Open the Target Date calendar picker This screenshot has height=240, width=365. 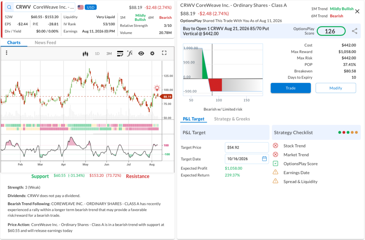pos(264,159)
